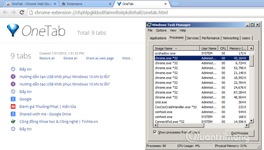This screenshot has height=150, width=264.
Task: Click the OneTab funnel logo icon
Action: [x=13, y=30]
